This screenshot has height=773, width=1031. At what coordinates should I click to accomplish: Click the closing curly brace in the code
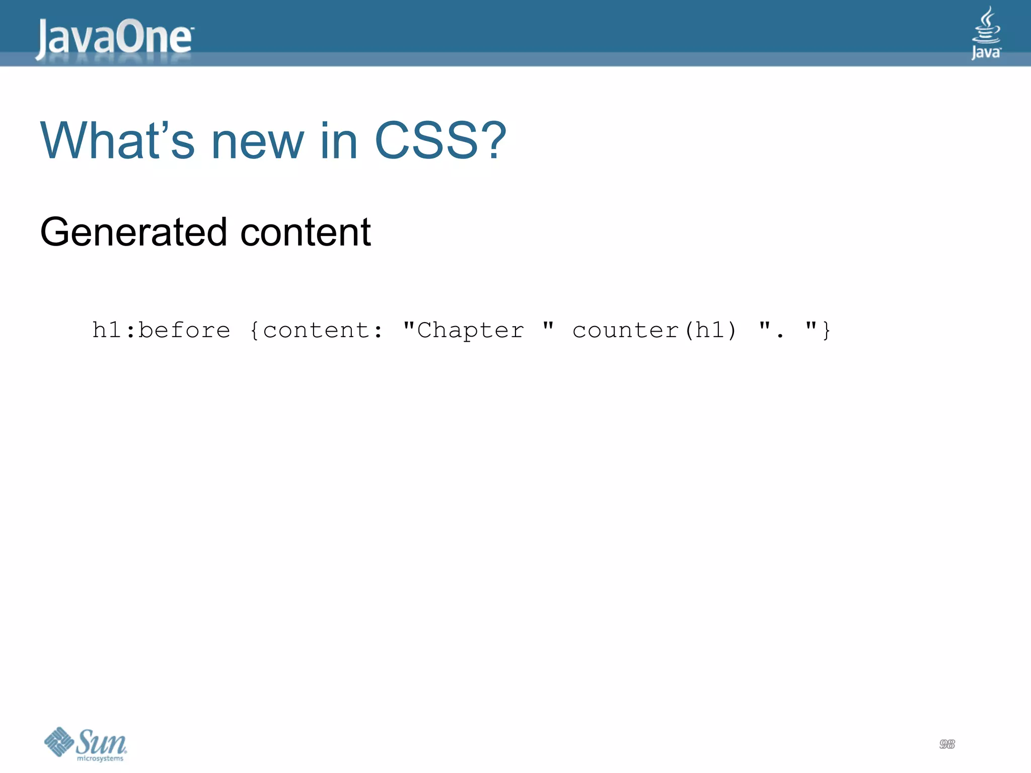point(826,331)
